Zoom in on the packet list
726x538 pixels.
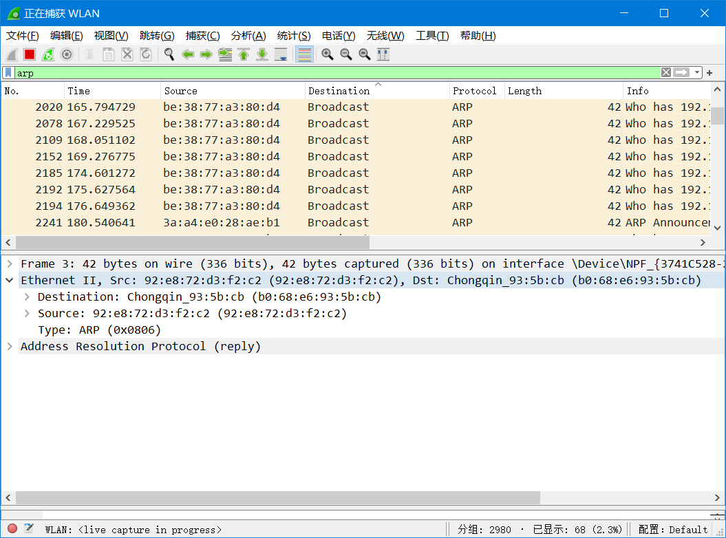[328, 54]
